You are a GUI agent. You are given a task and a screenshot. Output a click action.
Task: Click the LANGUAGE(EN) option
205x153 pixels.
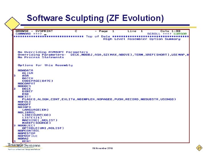click(35, 110)
